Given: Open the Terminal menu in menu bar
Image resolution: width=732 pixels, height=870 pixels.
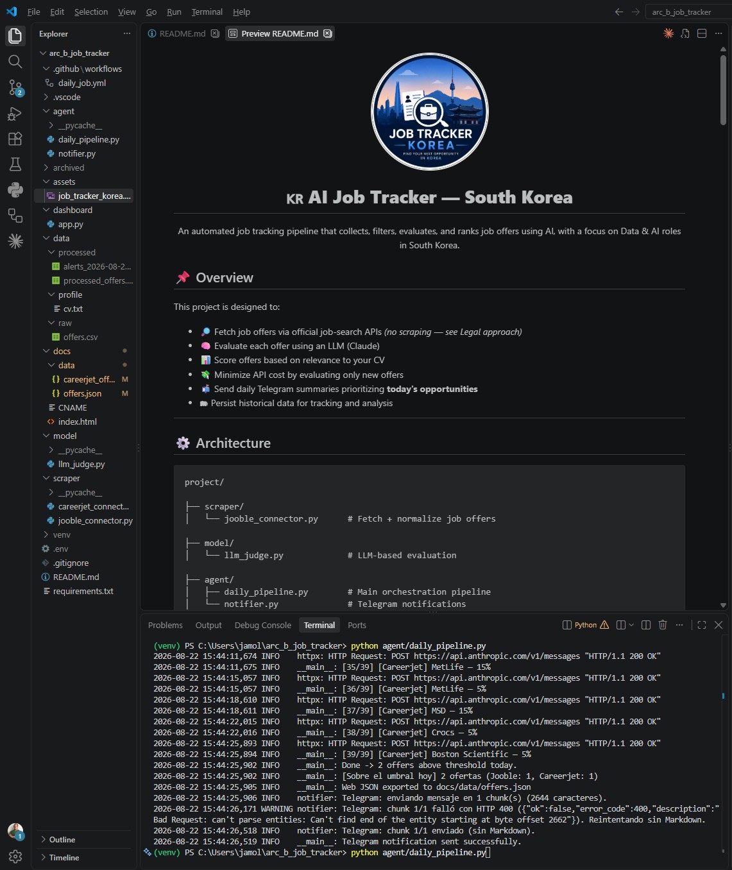Looking at the screenshot, I should click(x=207, y=12).
